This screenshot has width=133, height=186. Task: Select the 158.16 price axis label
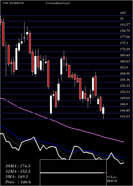click(125, 80)
